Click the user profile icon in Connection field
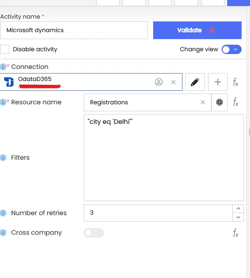 159,82
